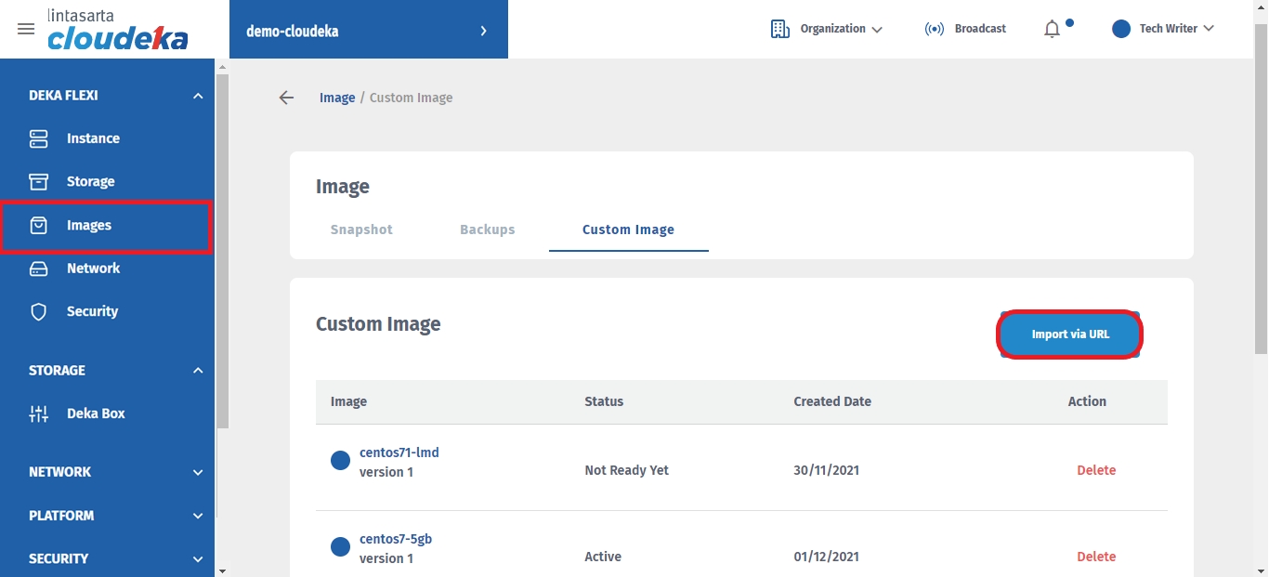1269x577 pixels.
Task: Switch to the Snapshot tab
Action: [x=361, y=229]
